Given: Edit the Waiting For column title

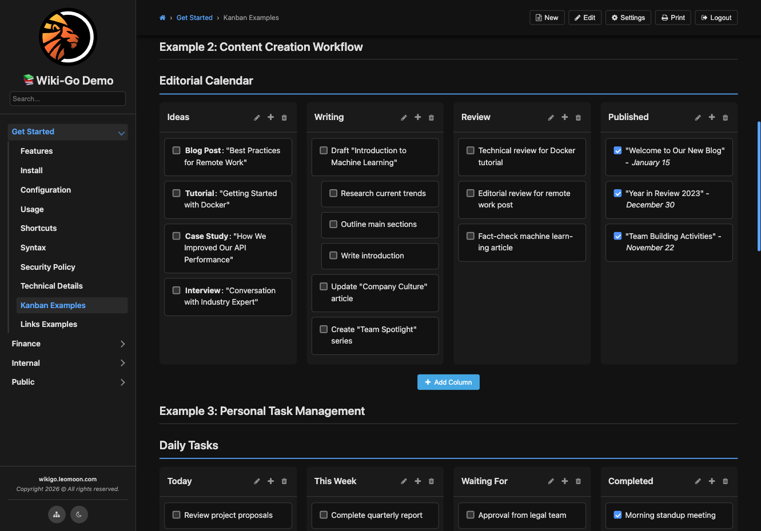Looking at the screenshot, I should (x=551, y=482).
